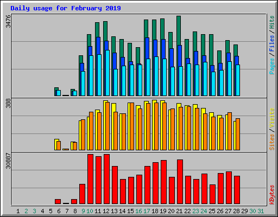Select green weekend day label 24
278x217 pixels.
click(204, 211)
